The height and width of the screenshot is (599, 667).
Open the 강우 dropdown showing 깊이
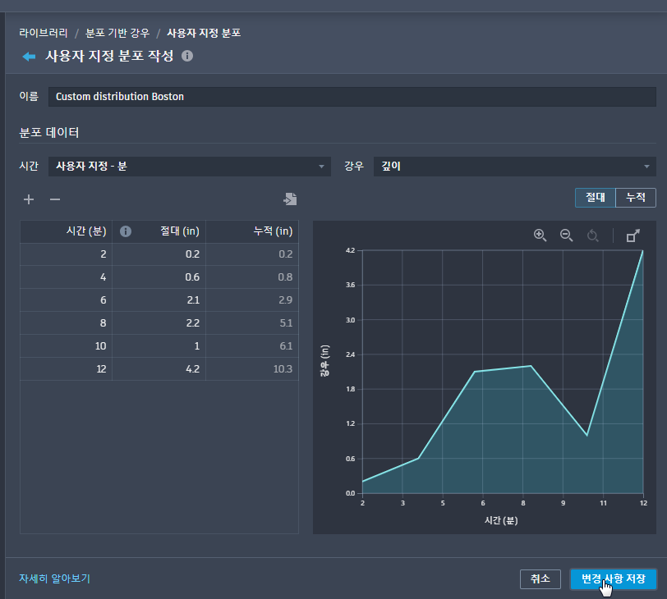pyautogui.click(x=515, y=167)
